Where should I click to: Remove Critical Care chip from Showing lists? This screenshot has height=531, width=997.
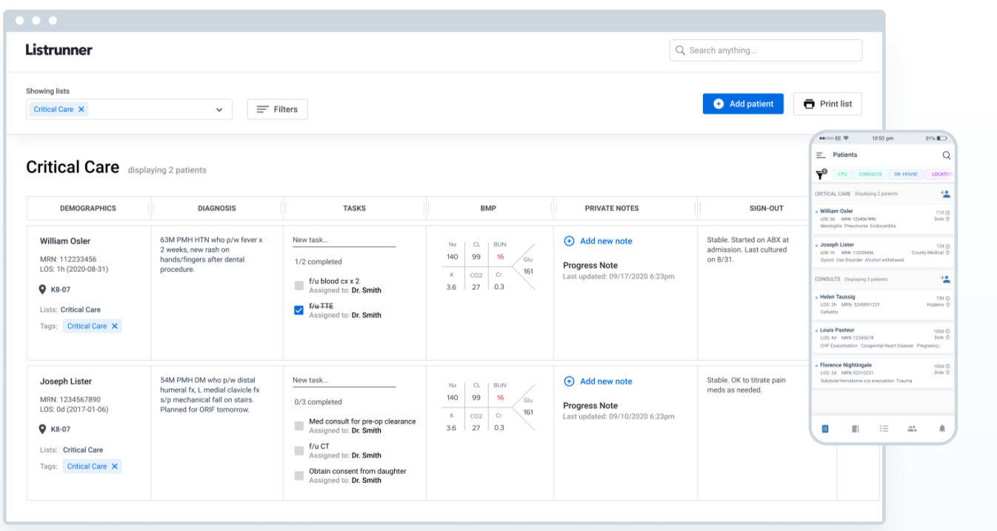coord(81,110)
